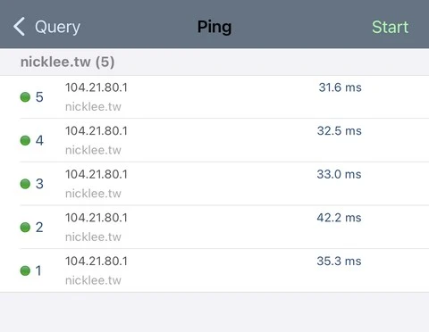Tap nicklee.tw hostname under ping 1
429x332 pixels.
tap(93, 280)
